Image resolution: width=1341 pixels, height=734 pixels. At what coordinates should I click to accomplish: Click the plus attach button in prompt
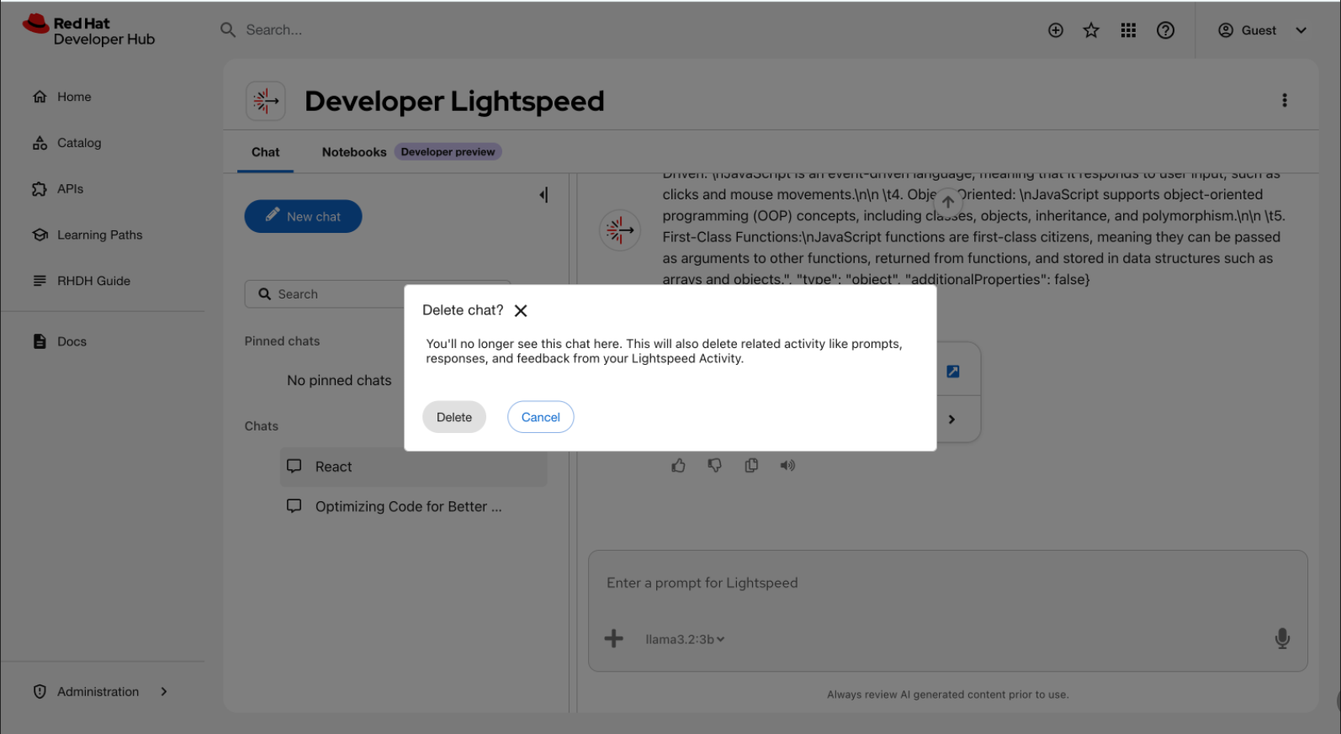point(614,639)
